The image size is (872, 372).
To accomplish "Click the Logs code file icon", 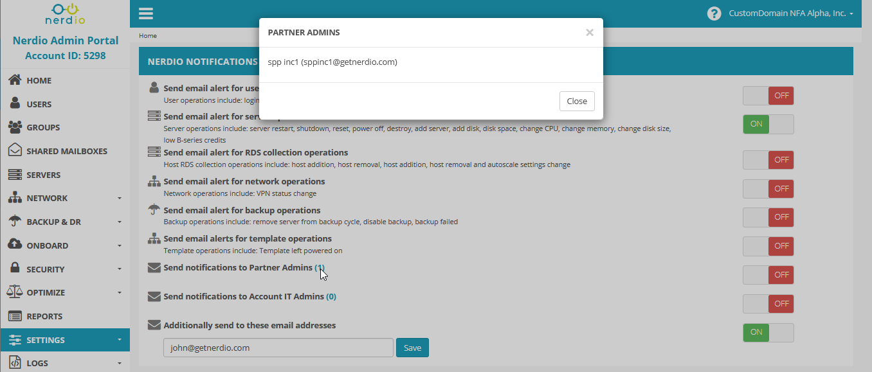I will (14, 363).
